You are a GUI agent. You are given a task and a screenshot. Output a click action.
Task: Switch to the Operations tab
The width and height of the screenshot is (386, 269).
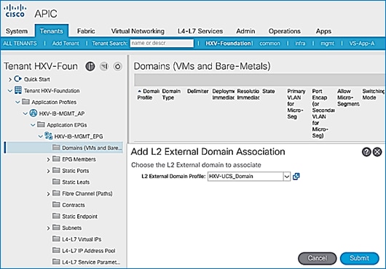(284, 31)
